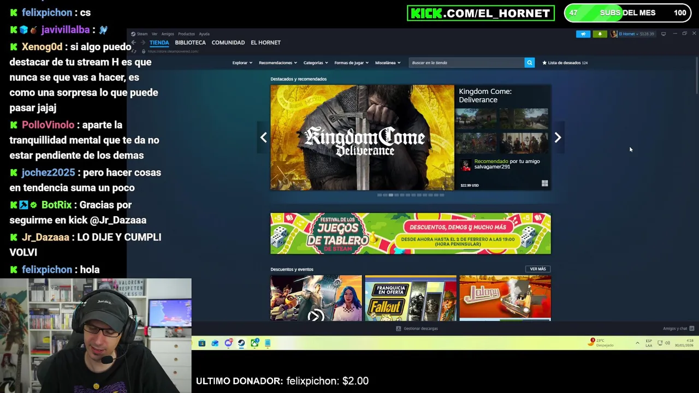This screenshot has height=393, width=699.
Task: Switch to the COMUNIDAD tab
Action: click(228, 43)
